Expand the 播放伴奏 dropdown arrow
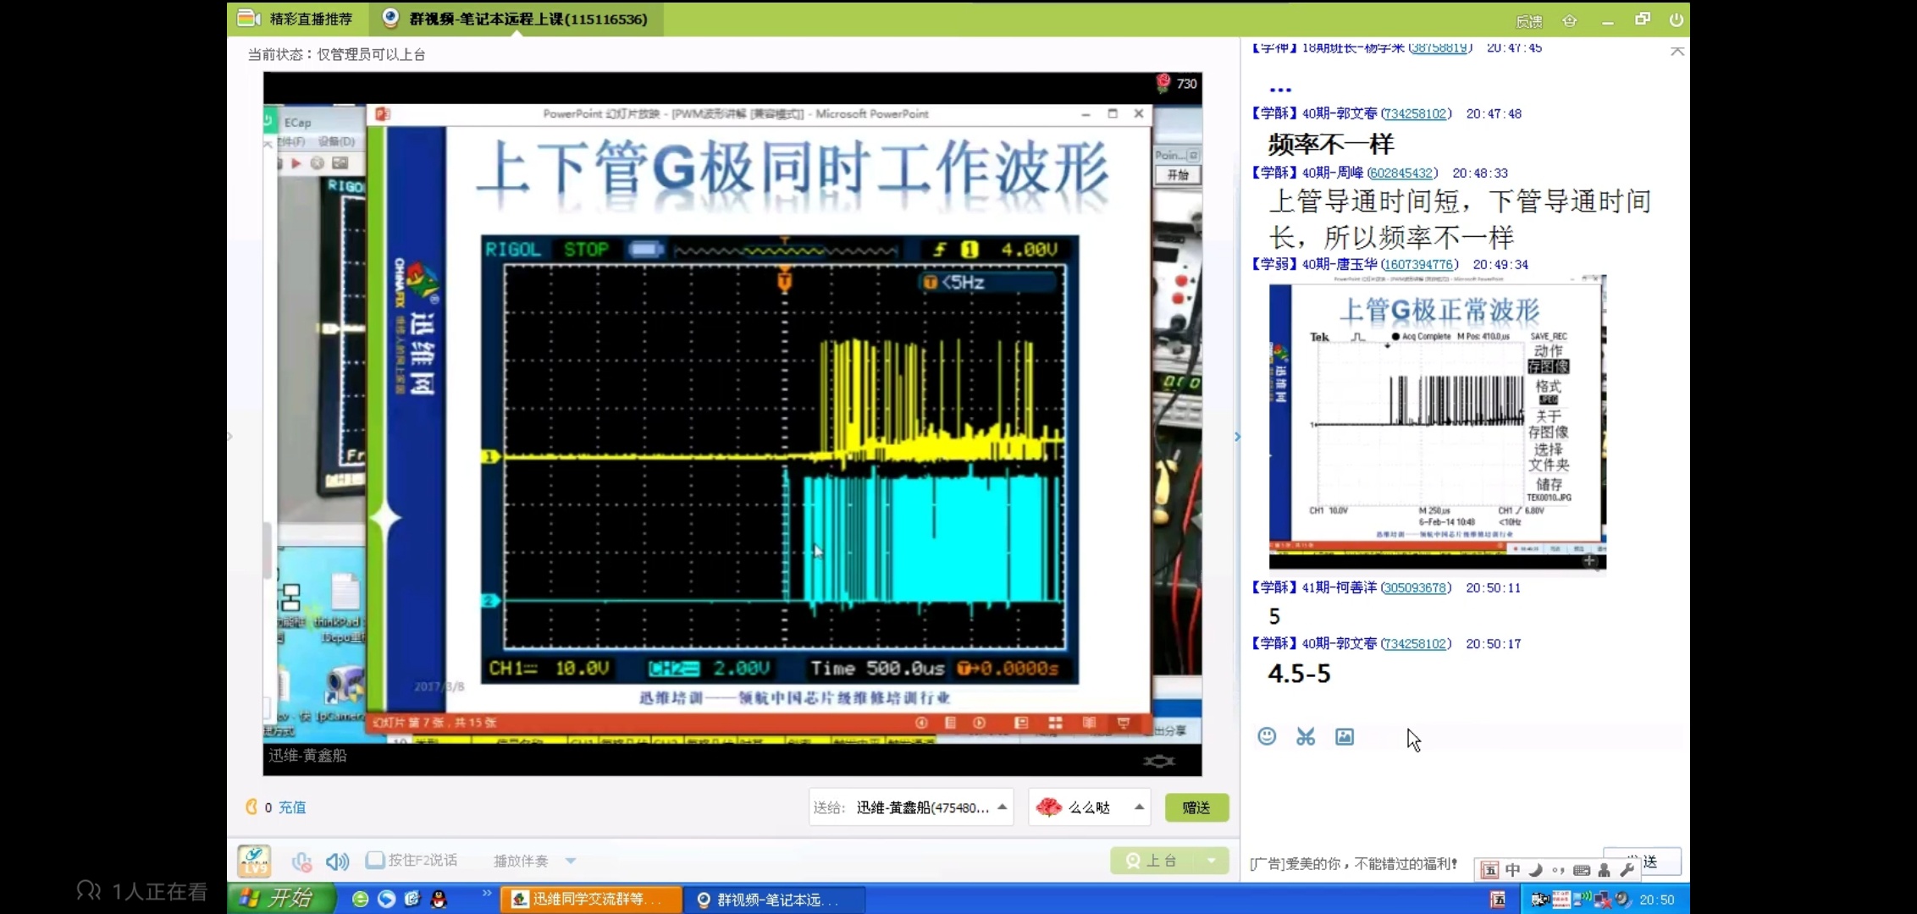The height and width of the screenshot is (914, 1917). click(571, 861)
